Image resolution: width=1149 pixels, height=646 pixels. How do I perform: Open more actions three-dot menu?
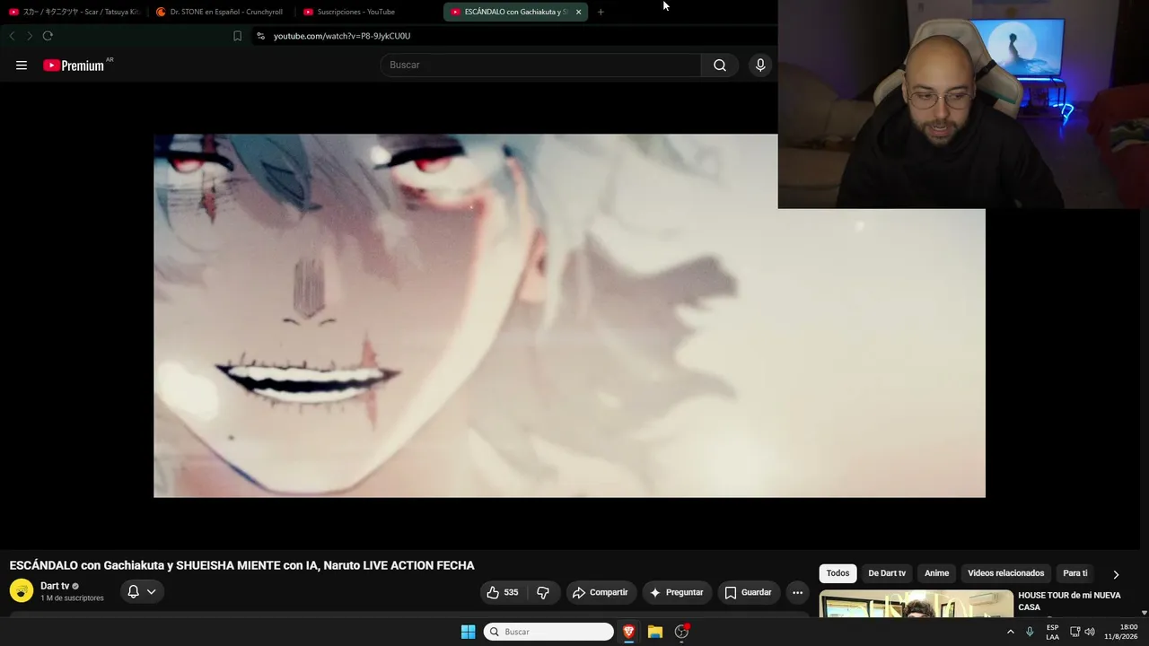797,592
